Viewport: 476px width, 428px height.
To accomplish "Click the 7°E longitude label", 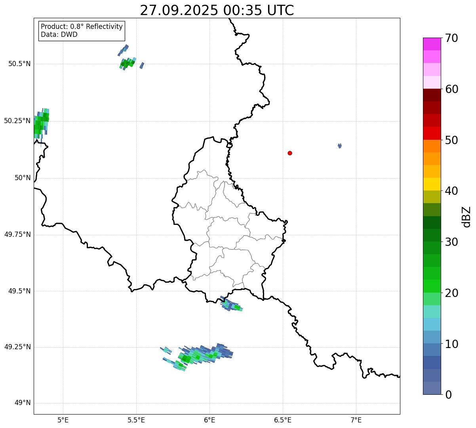I will (x=356, y=420).
